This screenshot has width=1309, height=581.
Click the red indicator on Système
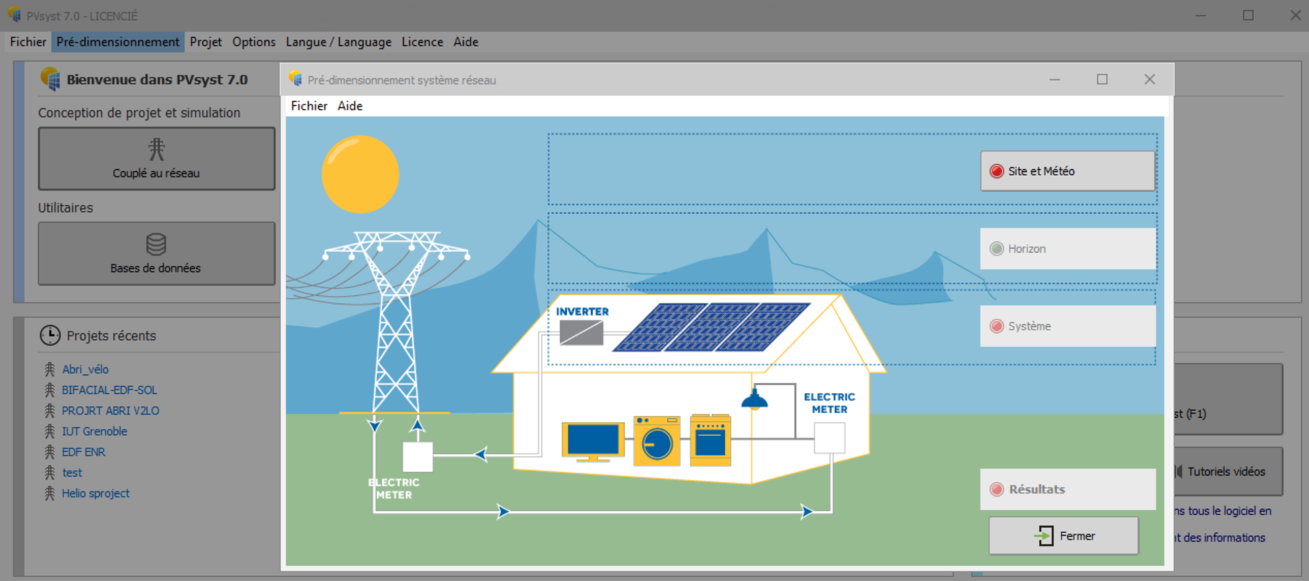pyautogui.click(x=996, y=326)
